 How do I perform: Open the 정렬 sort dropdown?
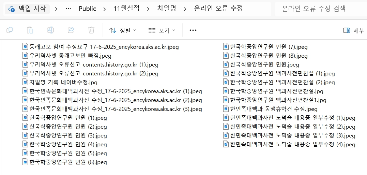tap(123, 30)
